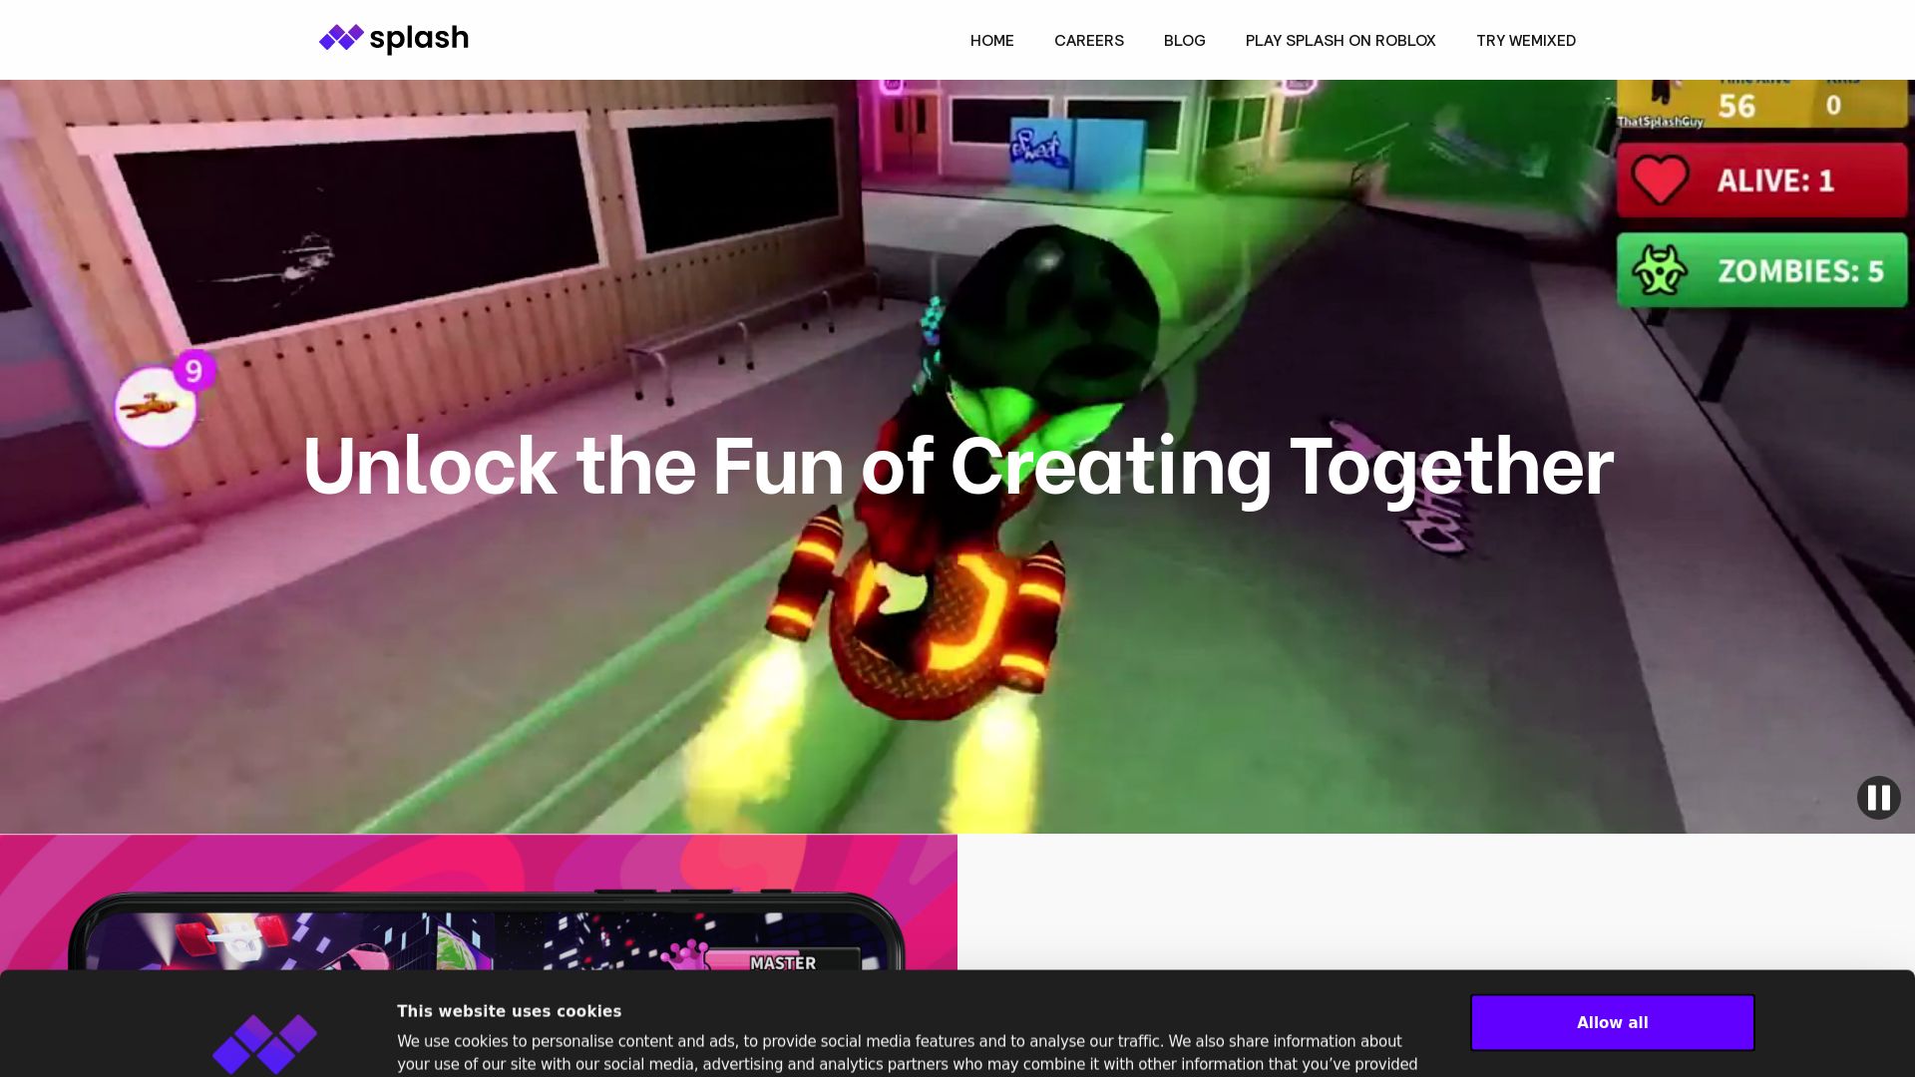Open the HOME navigation menu item
This screenshot has height=1077, width=1915.
(991, 40)
